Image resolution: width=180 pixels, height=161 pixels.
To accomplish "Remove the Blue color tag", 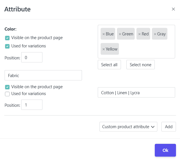I will [103, 34].
